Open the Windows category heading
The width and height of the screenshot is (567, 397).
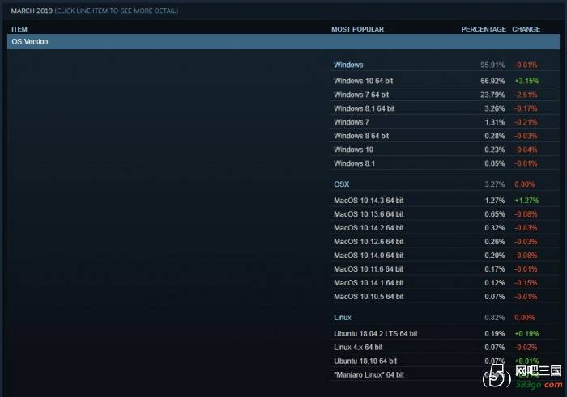point(348,65)
